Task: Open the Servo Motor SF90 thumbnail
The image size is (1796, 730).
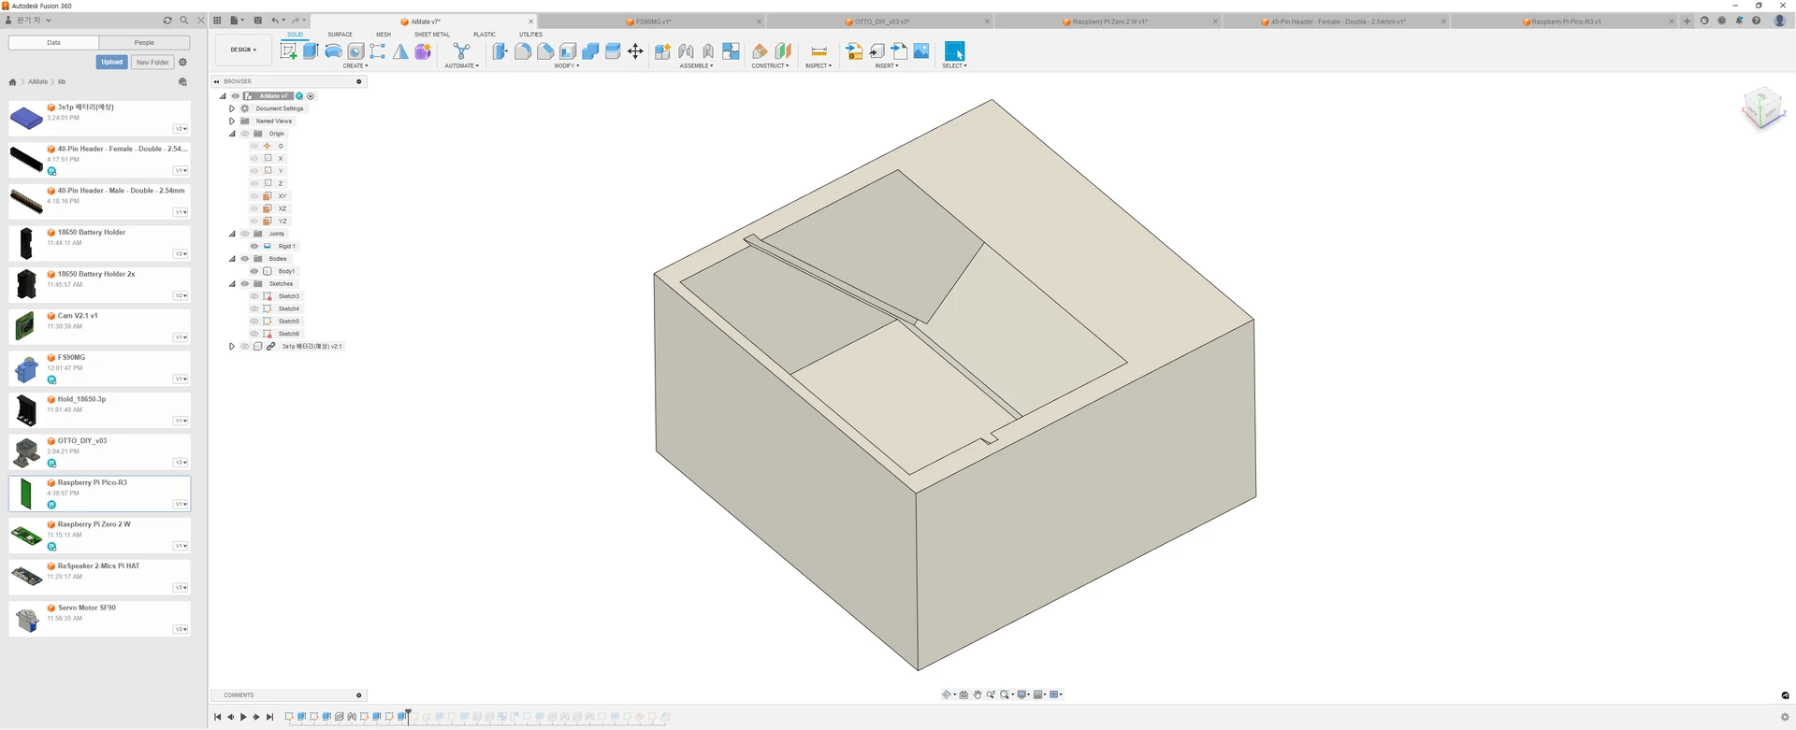Action: [26, 619]
